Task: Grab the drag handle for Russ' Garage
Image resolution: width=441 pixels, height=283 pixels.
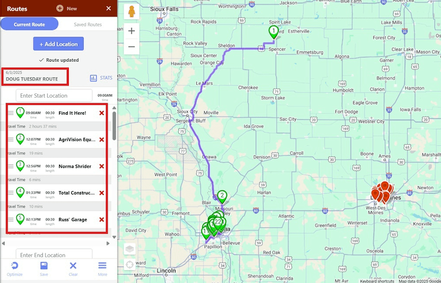Action: [11, 219]
